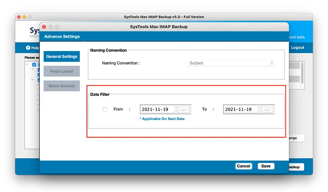Click the To date input field
The width and height of the screenshot is (328, 192).
click(x=241, y=109)
